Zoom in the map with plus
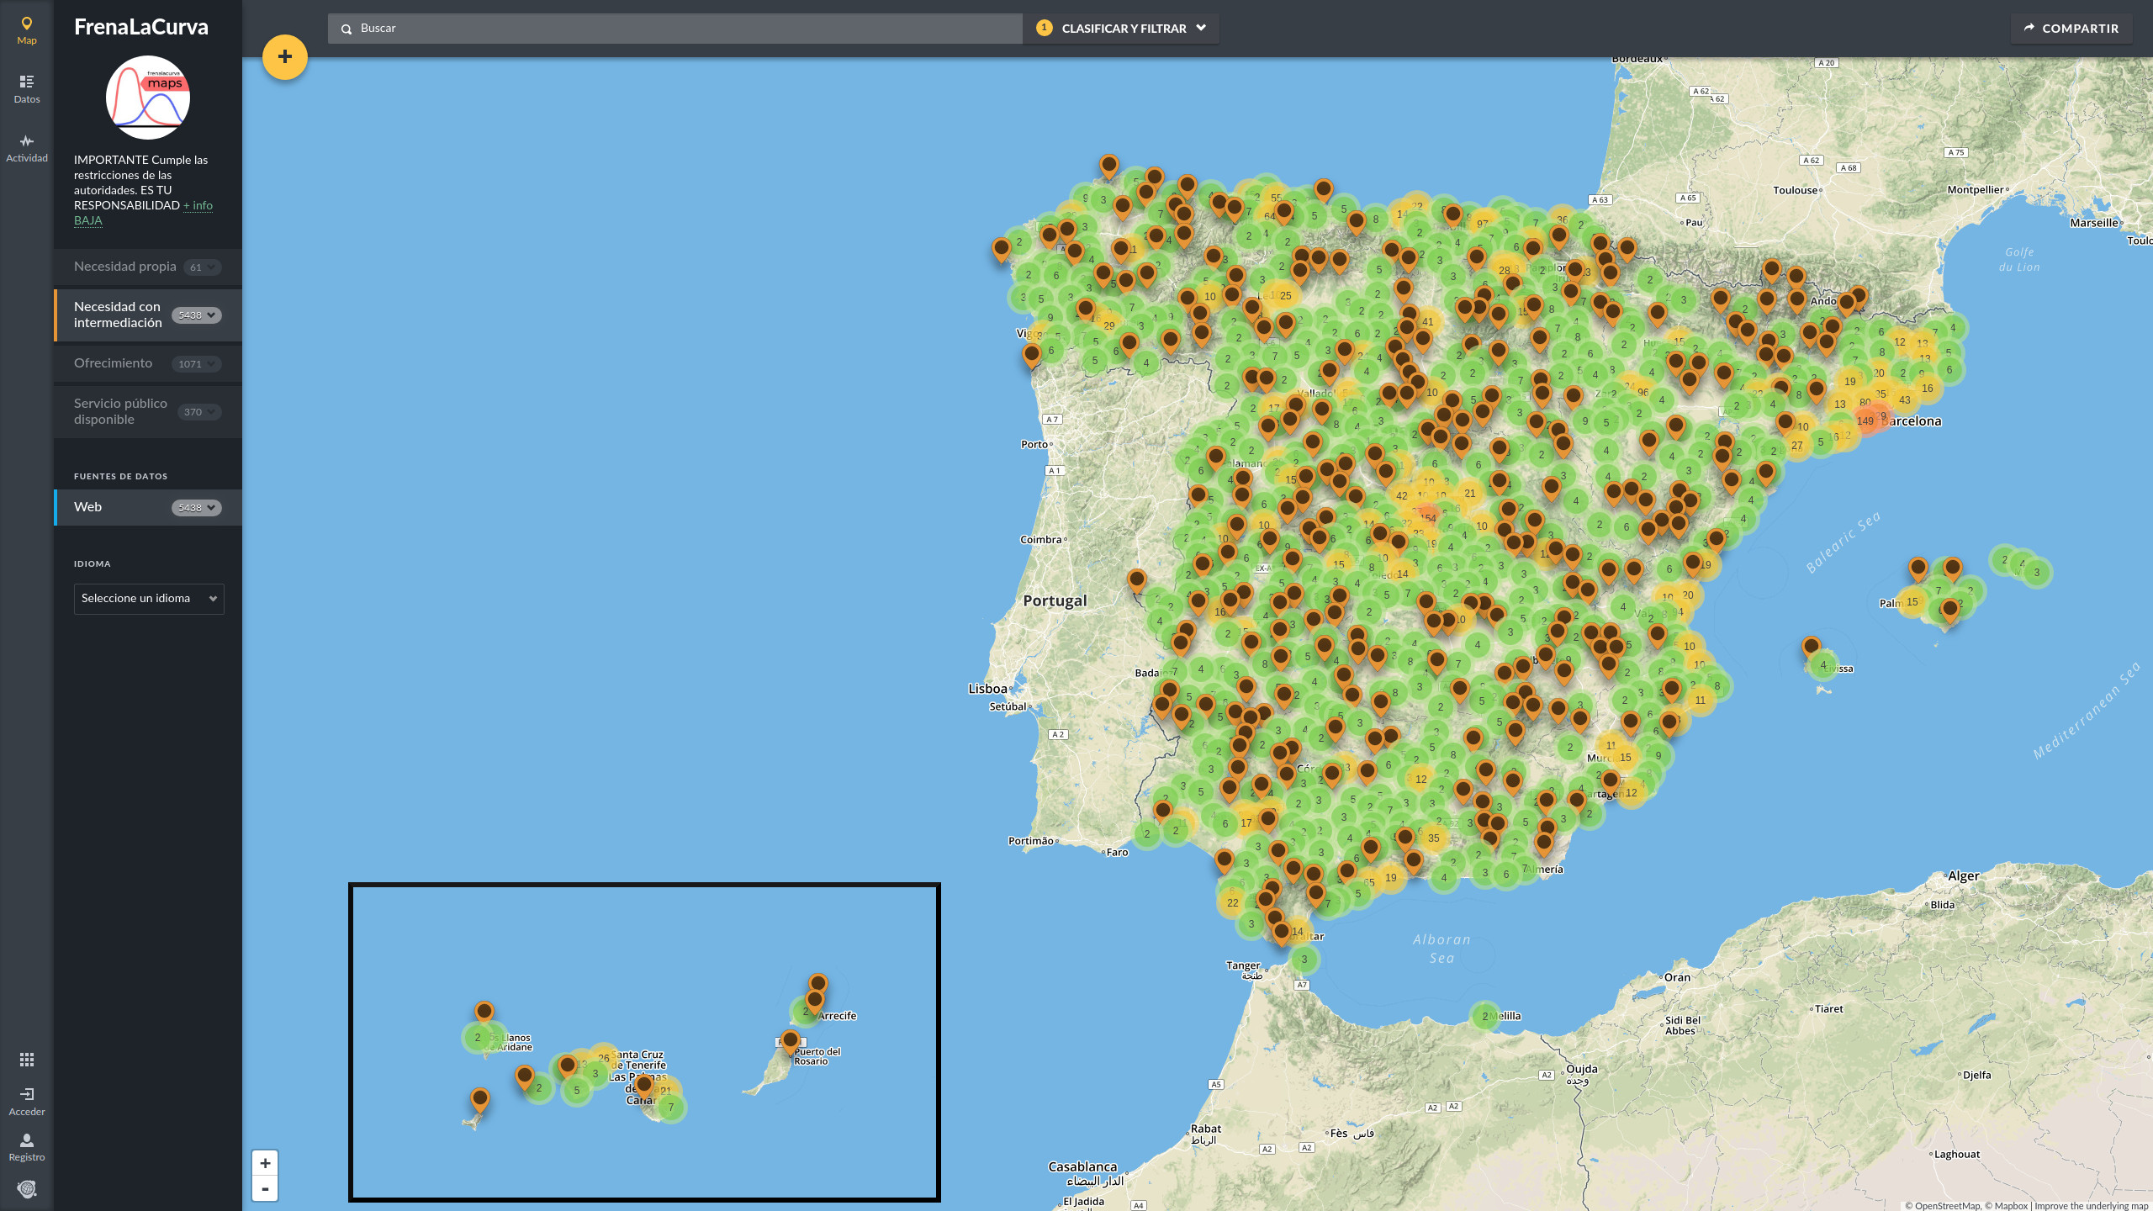 tap(265, 1163)
